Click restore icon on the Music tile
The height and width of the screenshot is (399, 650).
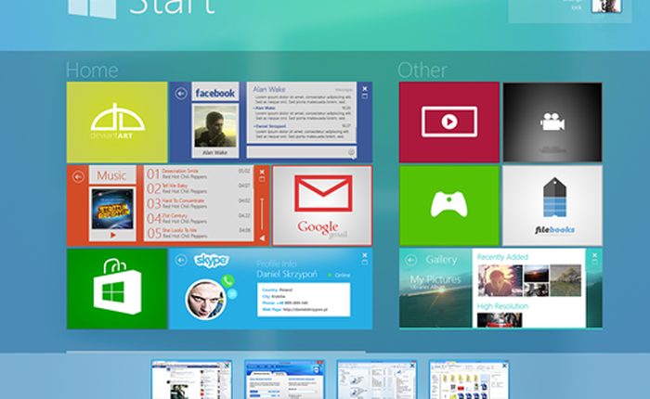(x=262, y=179)
